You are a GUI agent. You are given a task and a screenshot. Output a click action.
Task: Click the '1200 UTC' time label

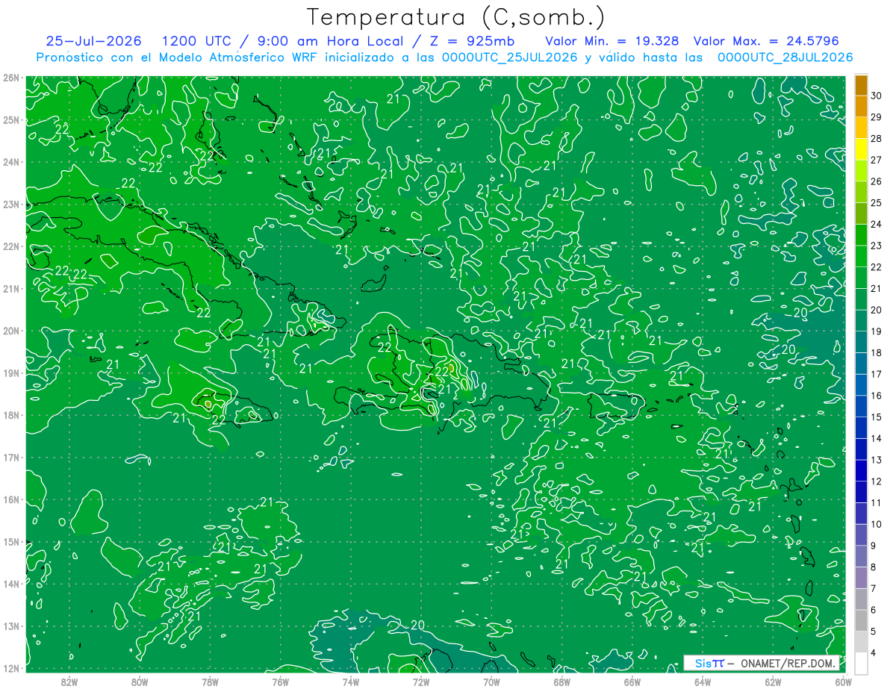pos(197,41)
